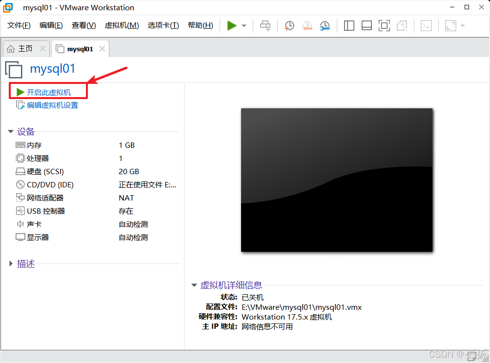Open the 虚拟机(M) menu

[x=122, y=25]
